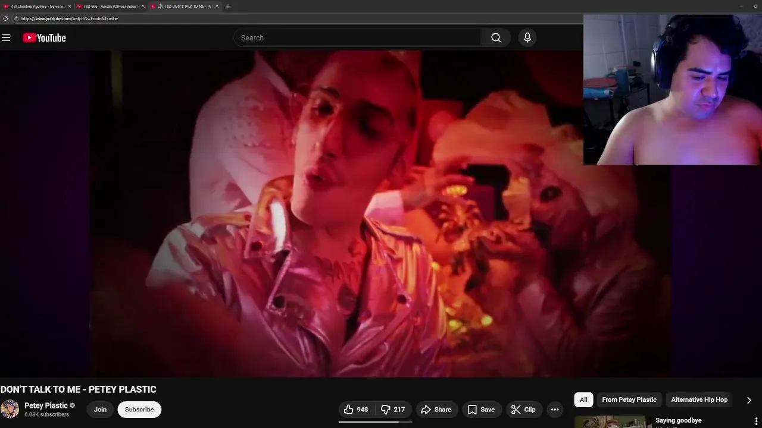Subscribe to Petey Plastic
The image size is (762, 428).
click(139, 410)
